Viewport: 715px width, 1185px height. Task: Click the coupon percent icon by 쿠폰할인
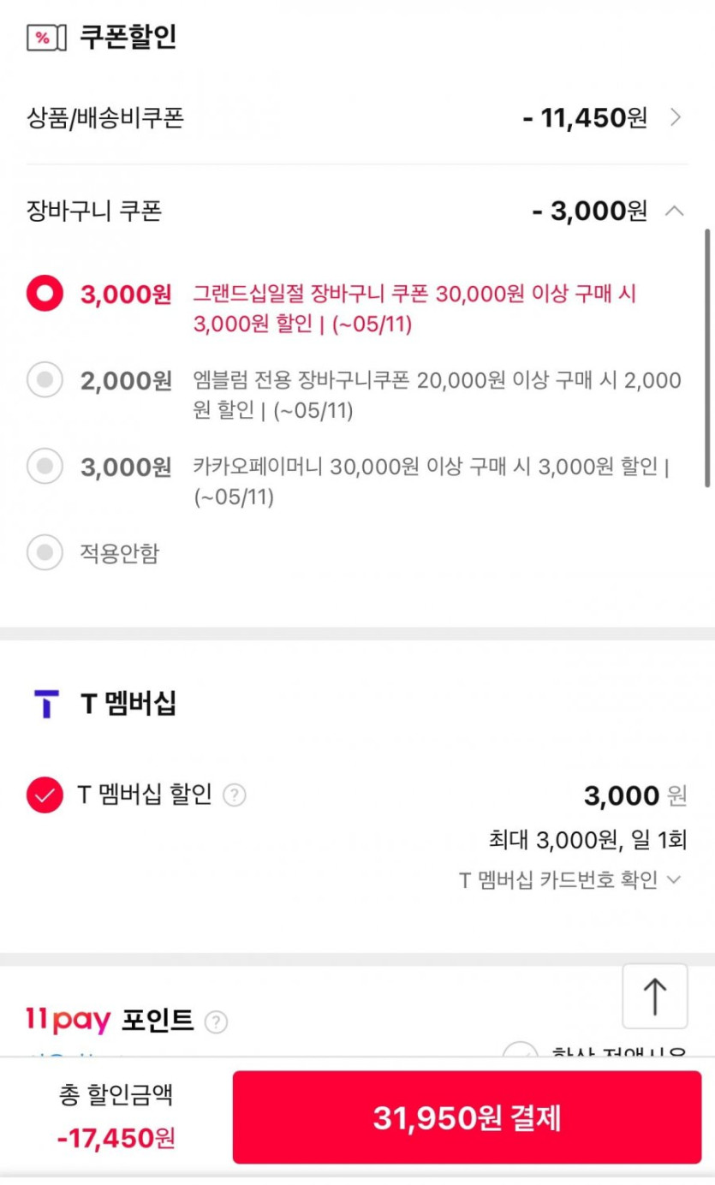click(45, 39)
